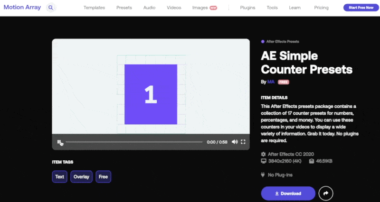Seek along the video progress bar
Viewport: 380px width, 202px height.
(134, 142)
